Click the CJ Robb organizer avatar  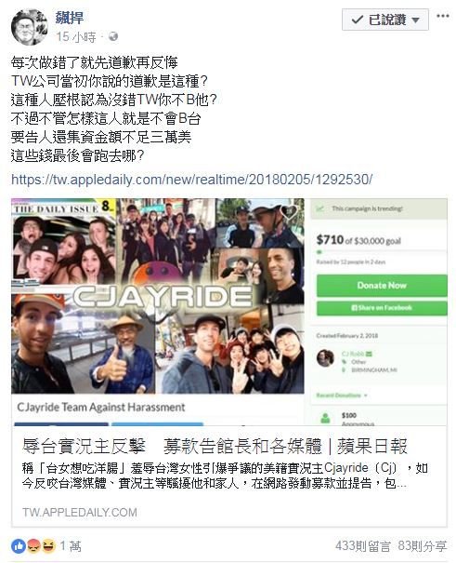[x=325, y=358]
